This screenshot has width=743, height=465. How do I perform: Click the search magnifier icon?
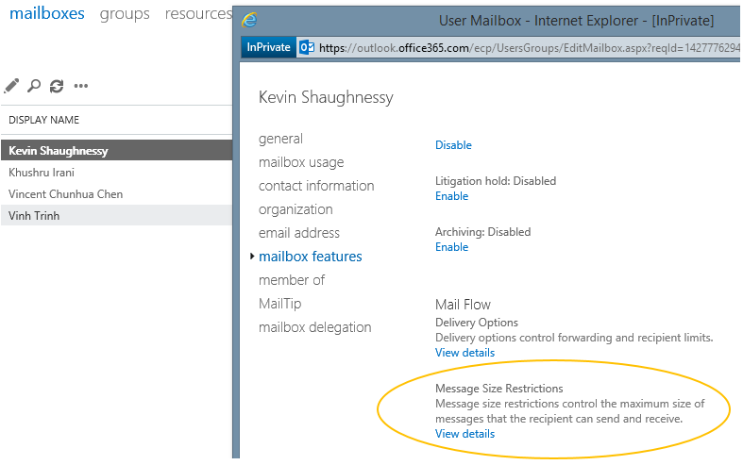[x=34, y=86]
